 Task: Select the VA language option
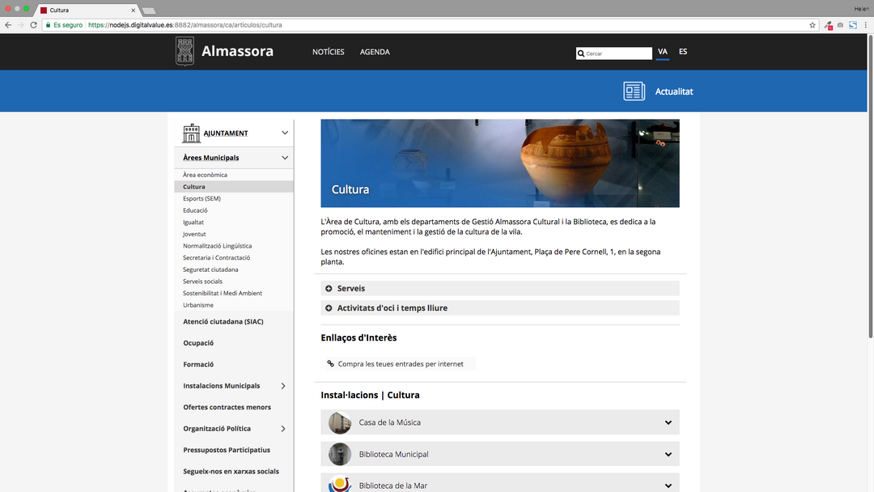point(663,52)
